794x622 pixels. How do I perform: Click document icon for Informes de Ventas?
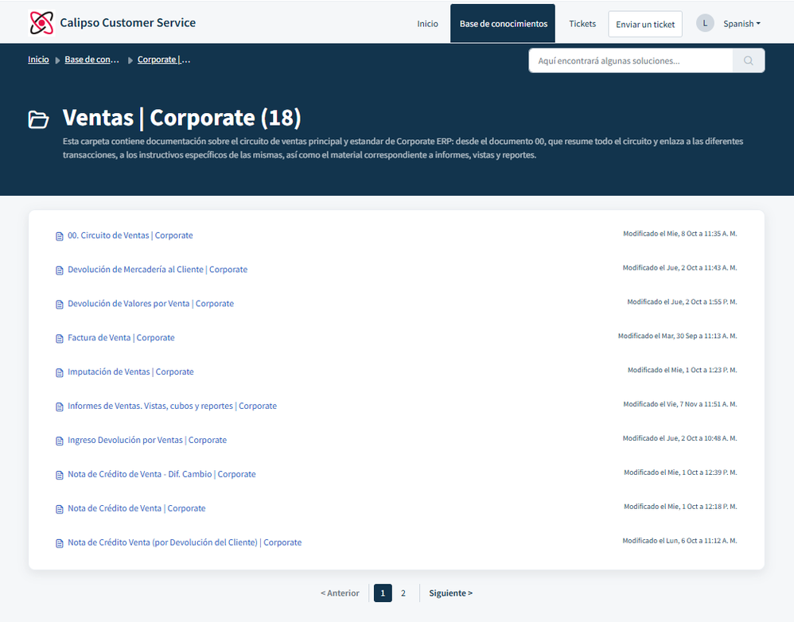click(59, 407)
